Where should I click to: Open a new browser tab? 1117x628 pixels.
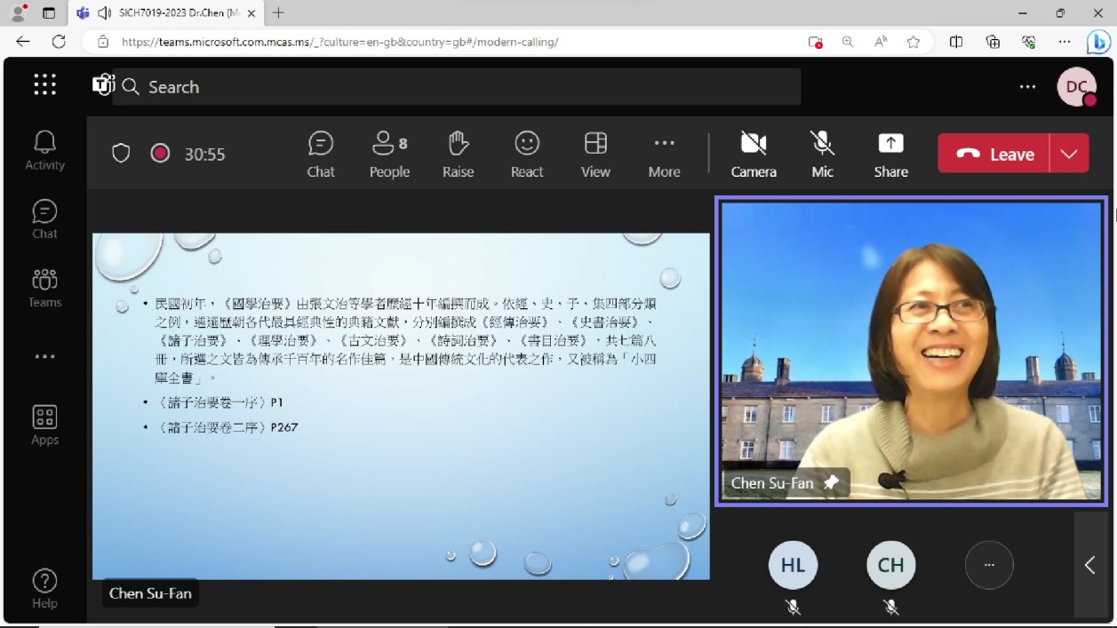tap(279, 13)
